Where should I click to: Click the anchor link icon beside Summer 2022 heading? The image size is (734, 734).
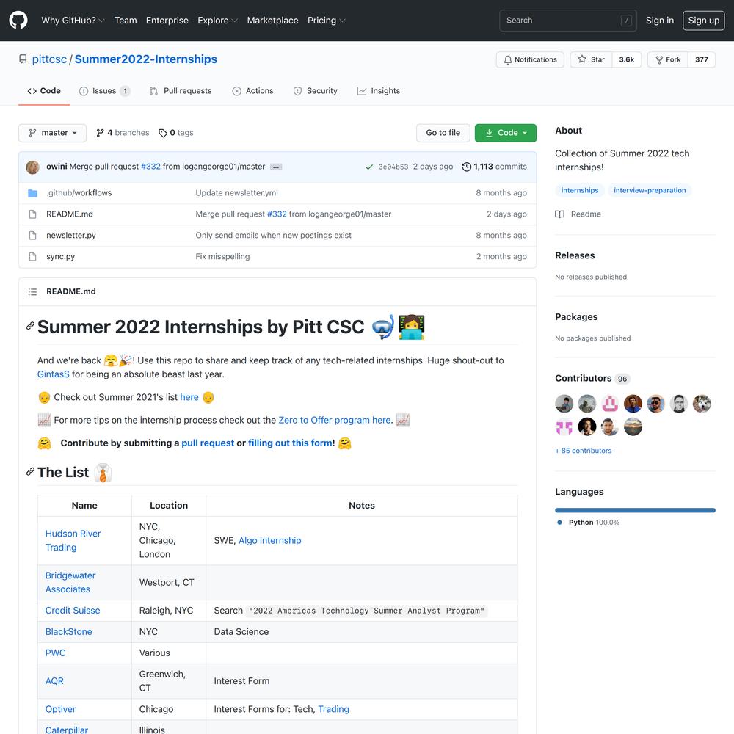tap(30, 326)
